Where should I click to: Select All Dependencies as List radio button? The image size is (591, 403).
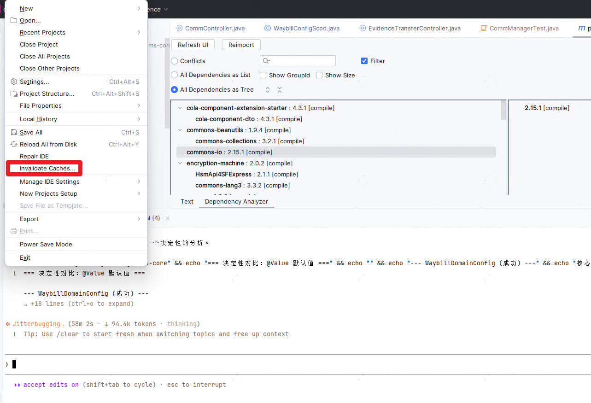(175, 75)
